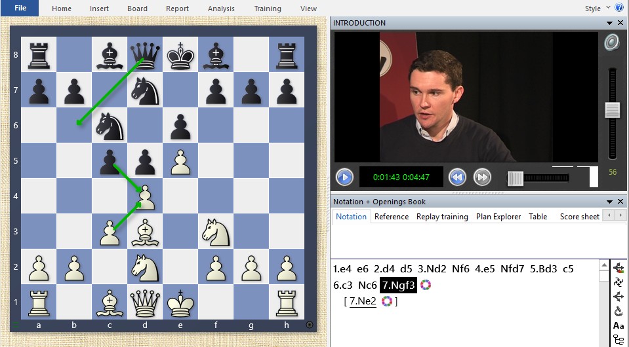Open the INTRODUCTION panel dropdown arrow
Viewport: 629px width, 347px height.
point(610,23)
